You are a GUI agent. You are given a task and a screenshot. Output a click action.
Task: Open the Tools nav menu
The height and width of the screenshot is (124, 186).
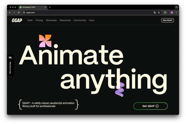click(x=30, y=20)
